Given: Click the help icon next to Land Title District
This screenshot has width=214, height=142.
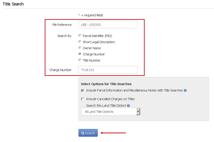Looking at the screenshot, I should pos(128,106).
